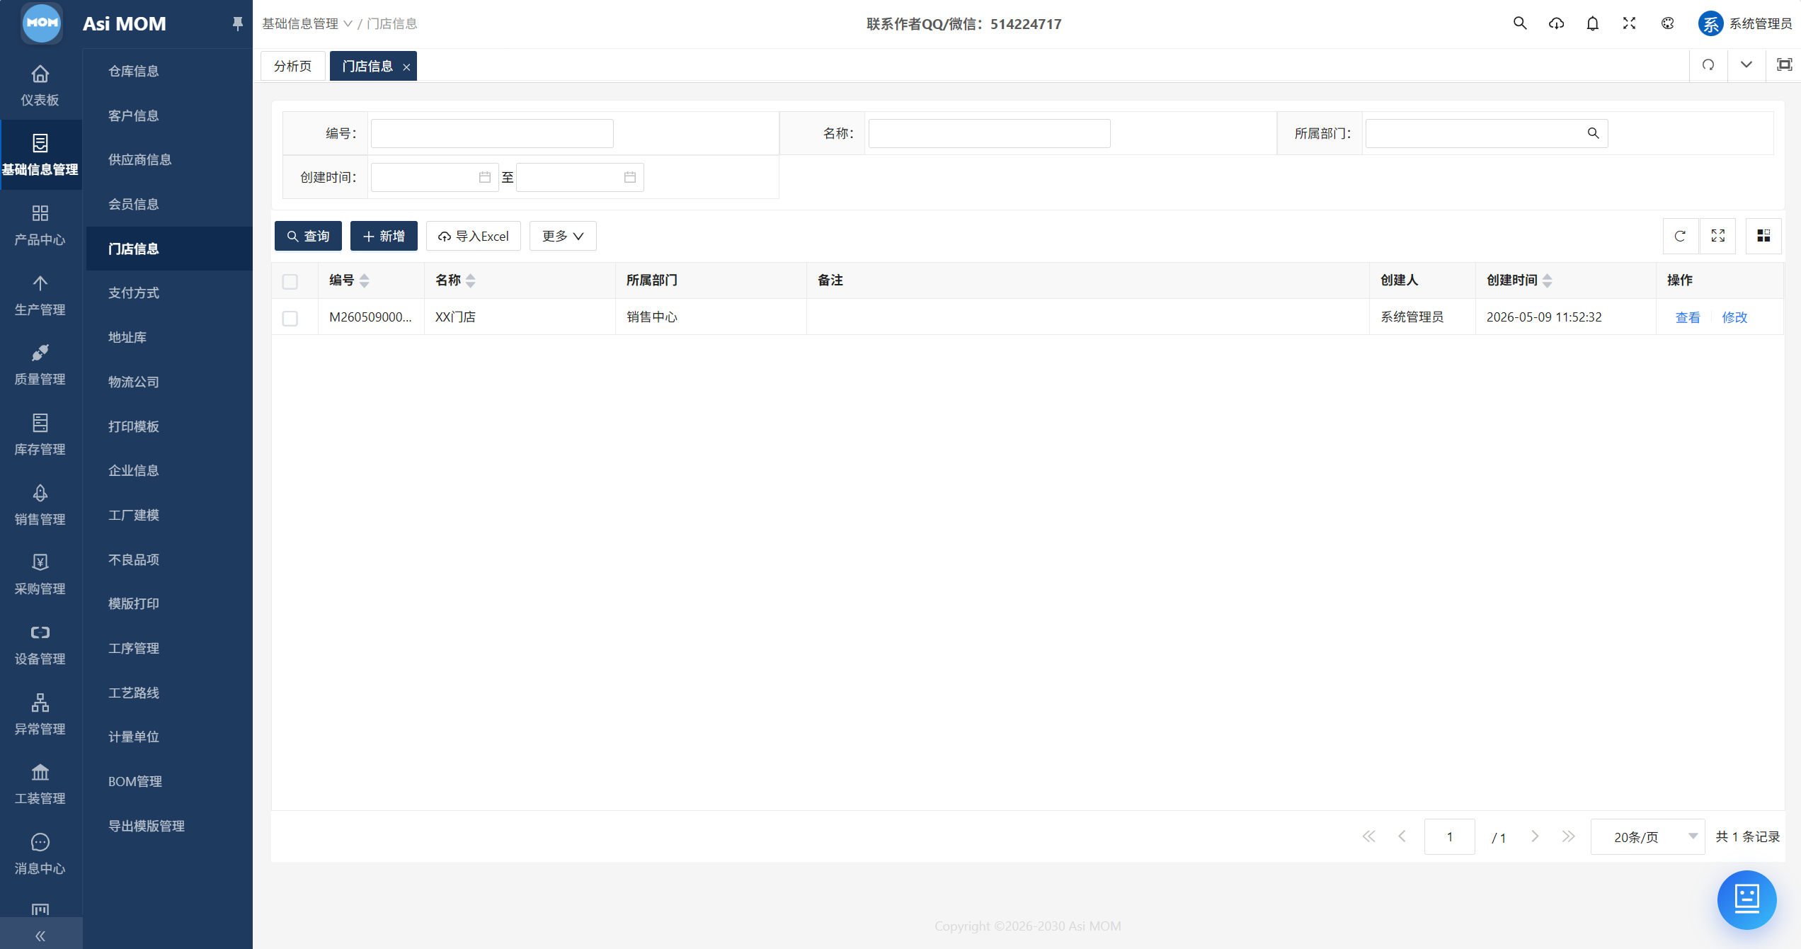Screen dimensions: 1801x949
Task: Open column settings grid icon above the table
Action: pyautogui.click(x=1763, y=236)
